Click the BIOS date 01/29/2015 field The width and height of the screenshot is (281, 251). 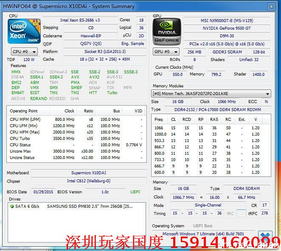[x=43, y=192]
